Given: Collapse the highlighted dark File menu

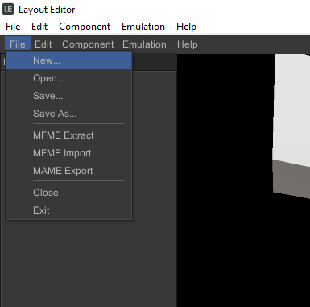Looking at the screenshot, I should (x=18, y=44).
